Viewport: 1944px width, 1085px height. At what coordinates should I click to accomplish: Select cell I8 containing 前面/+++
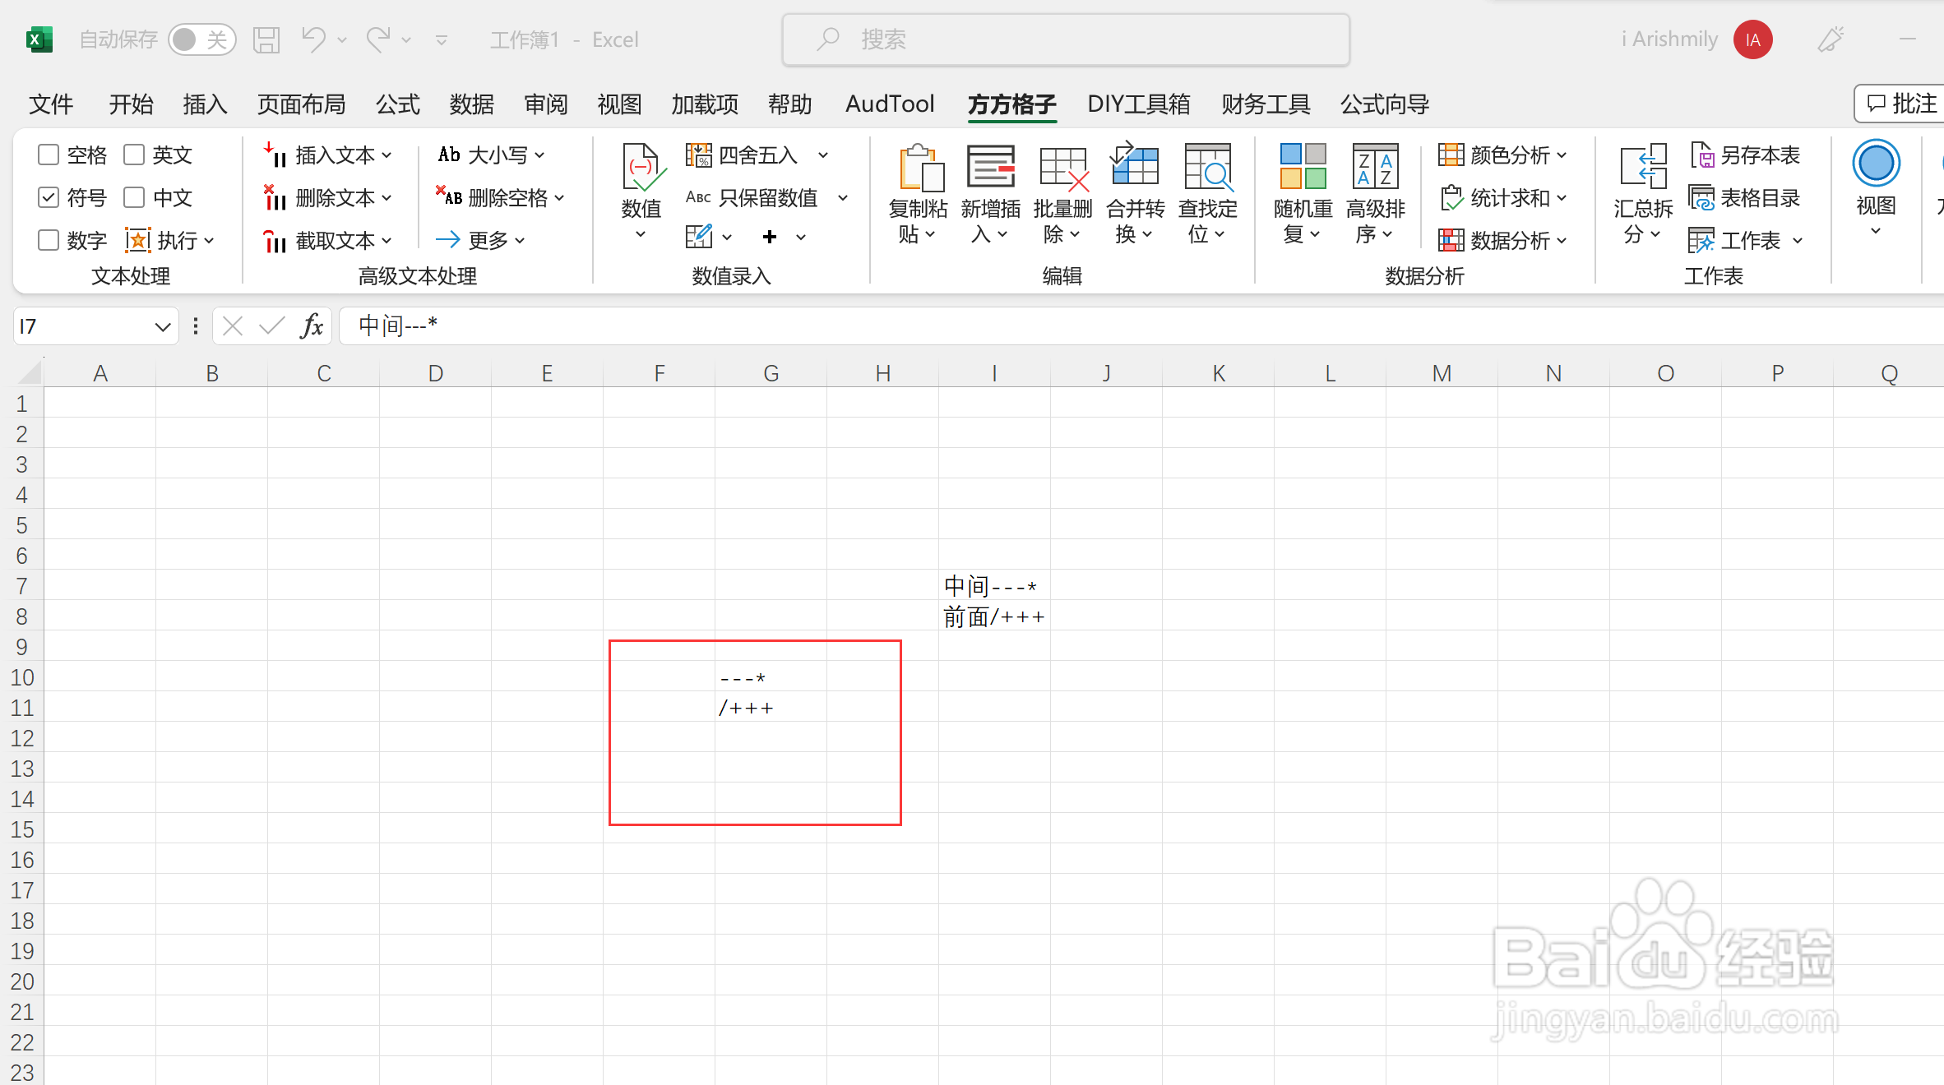(994, 616)
